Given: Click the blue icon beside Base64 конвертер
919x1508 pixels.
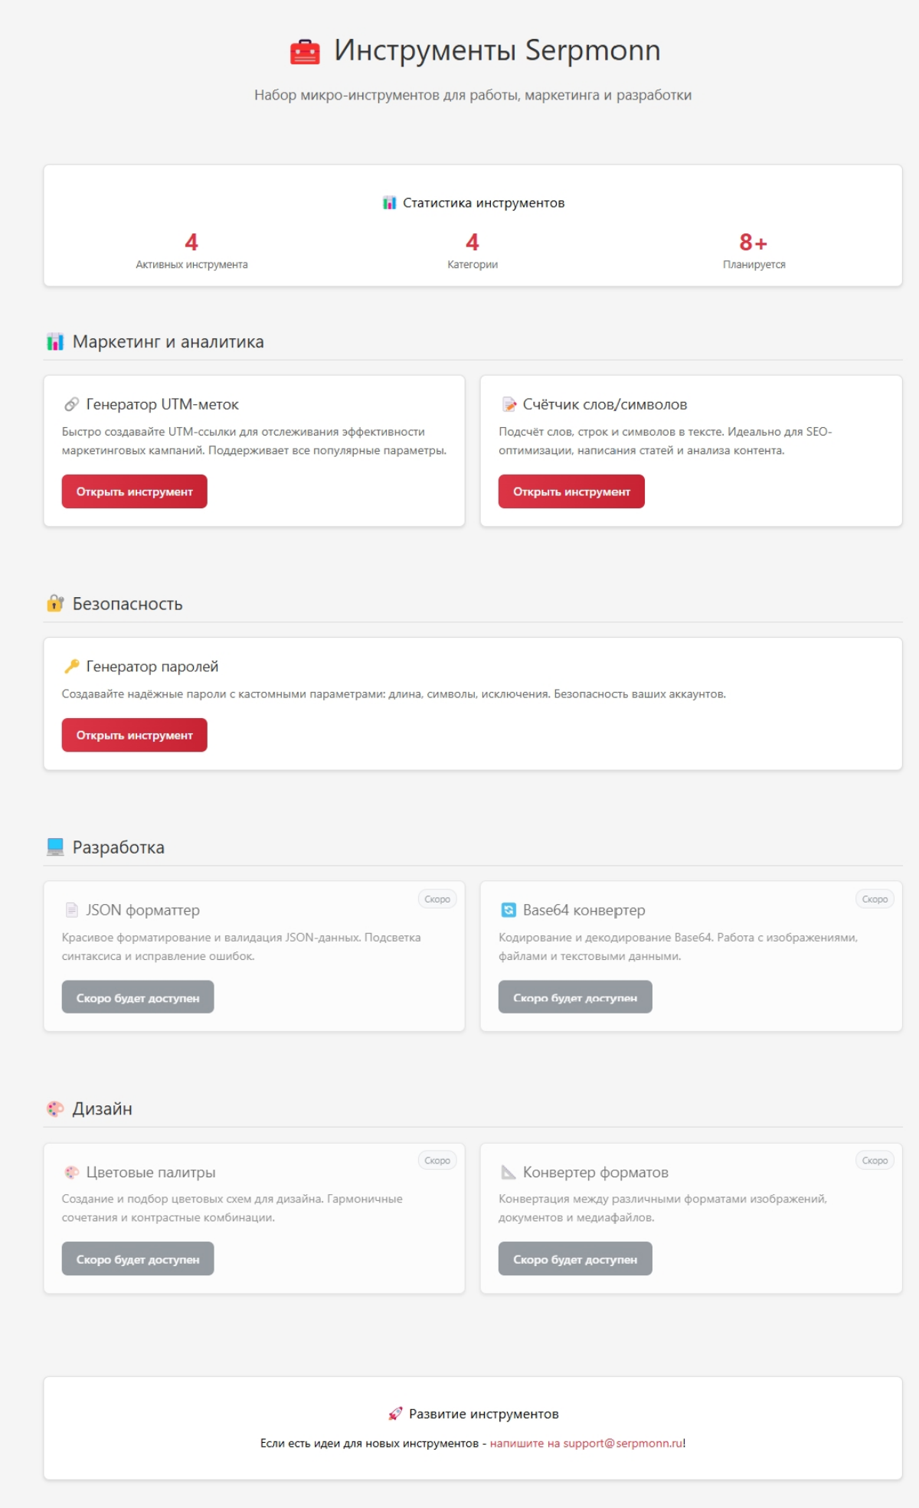Looking at the screenshot, I should (509, 910).
